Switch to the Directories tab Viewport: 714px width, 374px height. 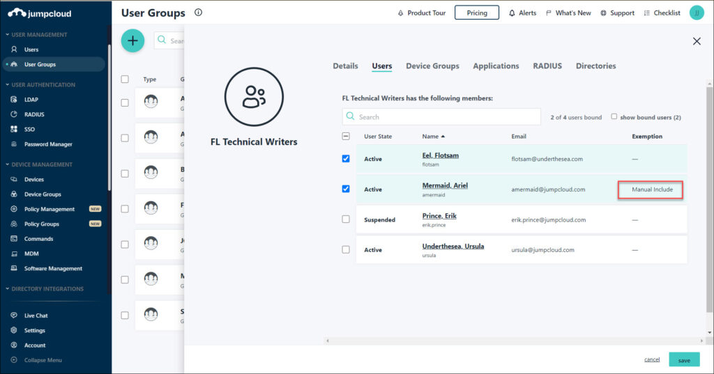[595, 66]
